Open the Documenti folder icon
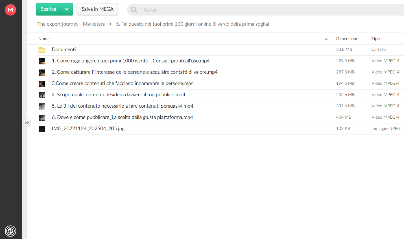 coord(42,50)
